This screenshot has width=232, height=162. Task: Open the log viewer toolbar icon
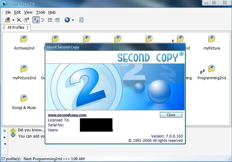[x=81, y=20]
